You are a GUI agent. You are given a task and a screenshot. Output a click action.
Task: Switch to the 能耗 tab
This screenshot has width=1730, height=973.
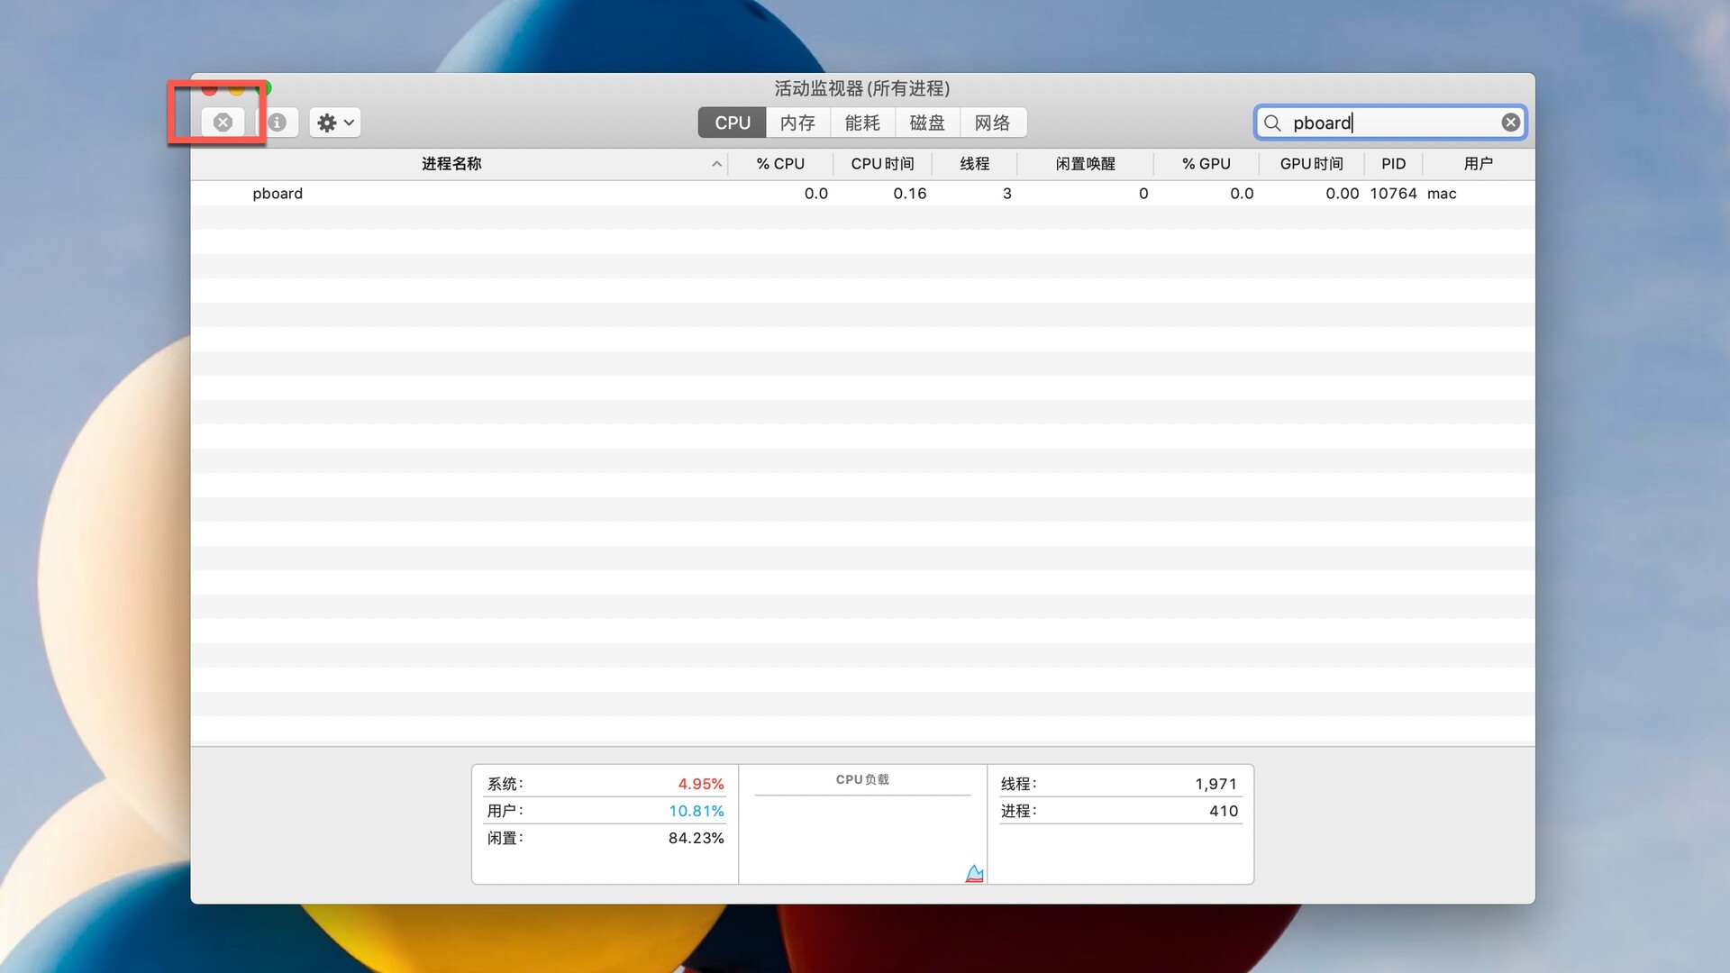point(861,122)
